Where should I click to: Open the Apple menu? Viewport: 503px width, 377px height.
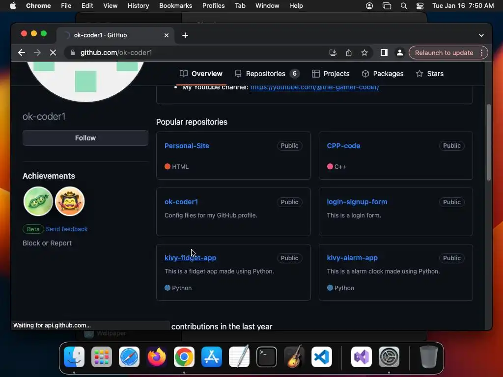(x=13, y=6)
